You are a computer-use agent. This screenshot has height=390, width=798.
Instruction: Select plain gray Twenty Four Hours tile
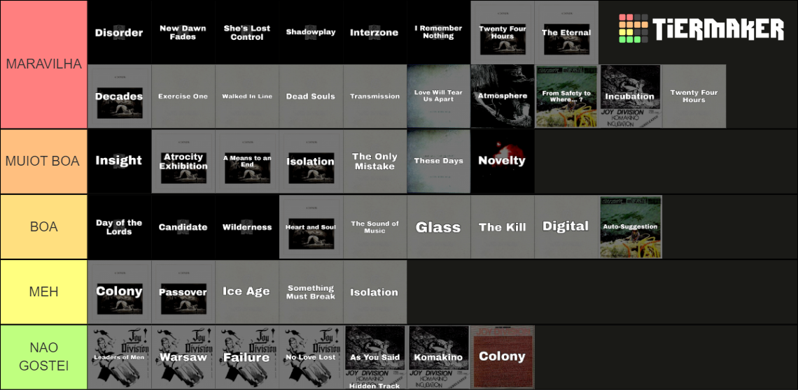click(694, 96)
